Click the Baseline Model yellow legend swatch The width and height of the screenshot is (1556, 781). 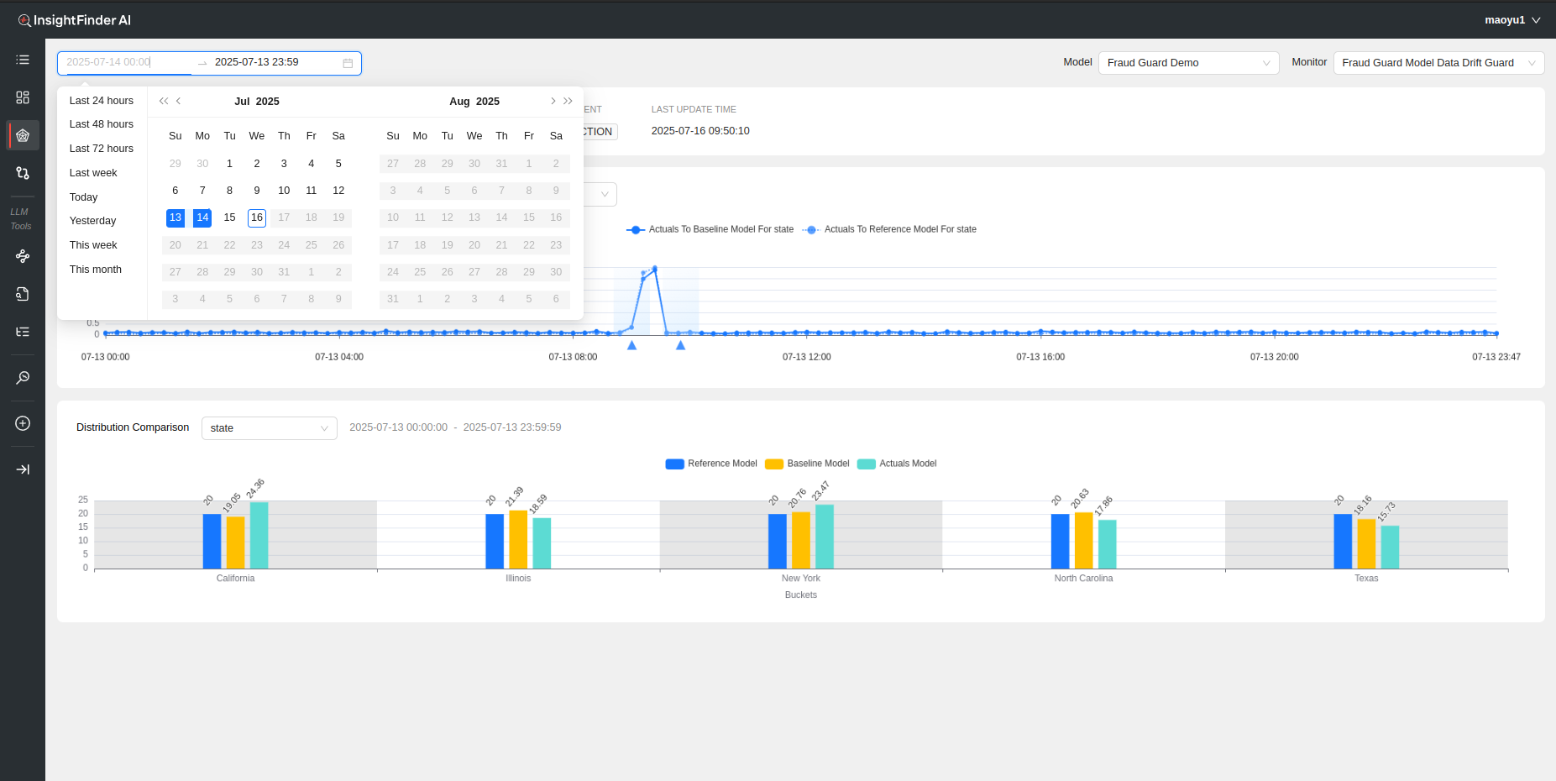[x=773, y=464]
